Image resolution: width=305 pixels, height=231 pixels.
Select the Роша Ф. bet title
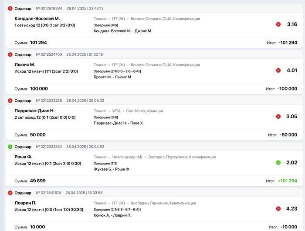(24, 157)
